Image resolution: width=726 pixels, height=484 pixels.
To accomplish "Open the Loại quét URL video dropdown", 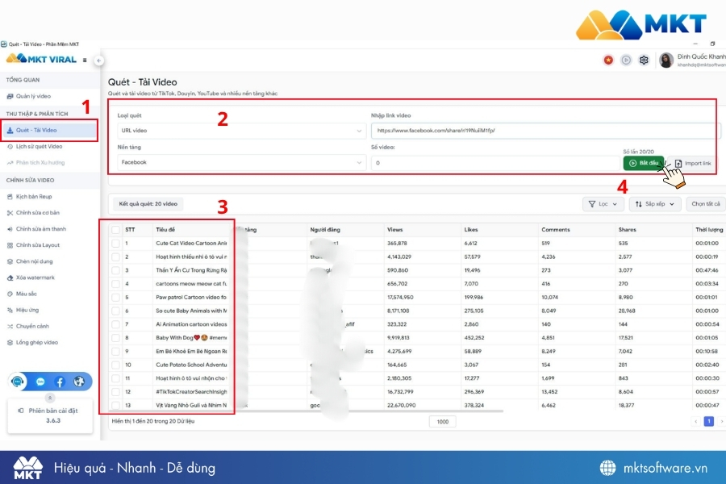I will coord(241,131).
